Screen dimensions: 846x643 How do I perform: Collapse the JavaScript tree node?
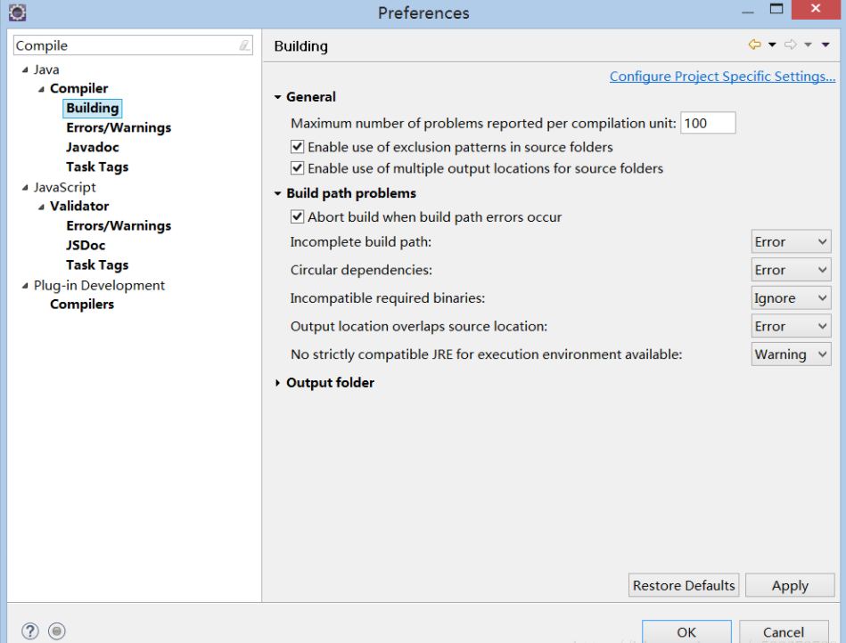(x=25, y=188)
